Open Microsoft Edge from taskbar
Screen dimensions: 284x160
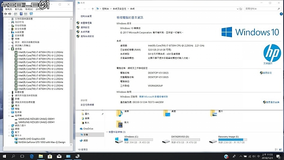point(32,156)
